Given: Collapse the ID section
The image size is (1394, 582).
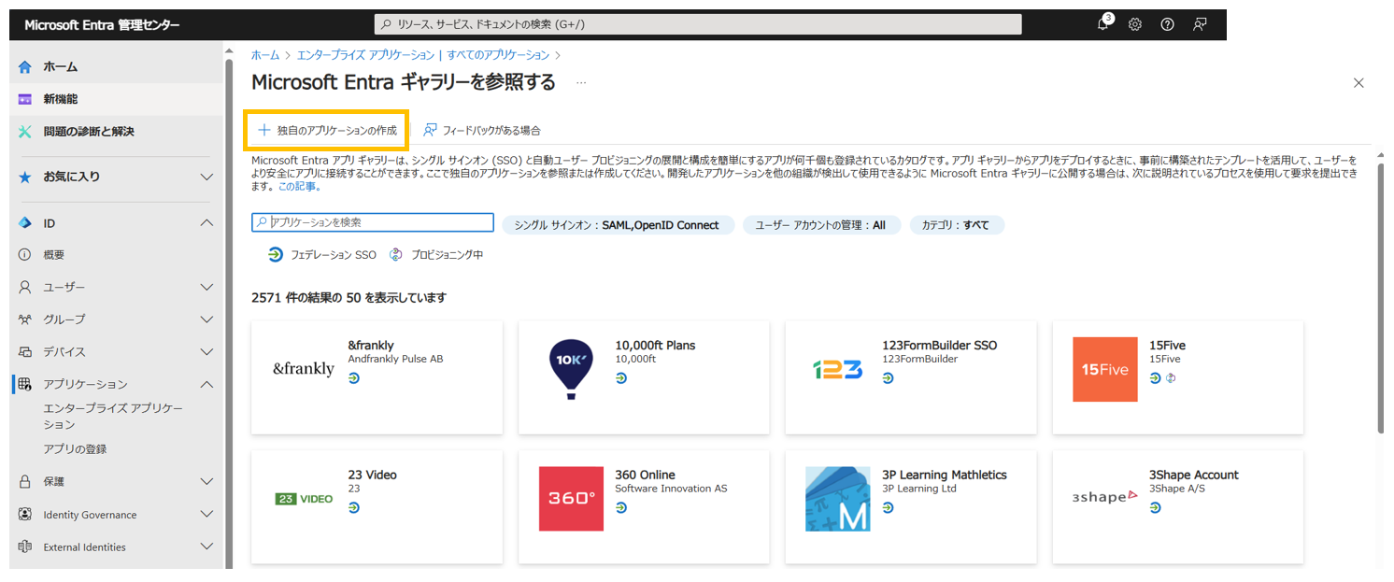Looking at the screenshot, I should tap(206, 223).
